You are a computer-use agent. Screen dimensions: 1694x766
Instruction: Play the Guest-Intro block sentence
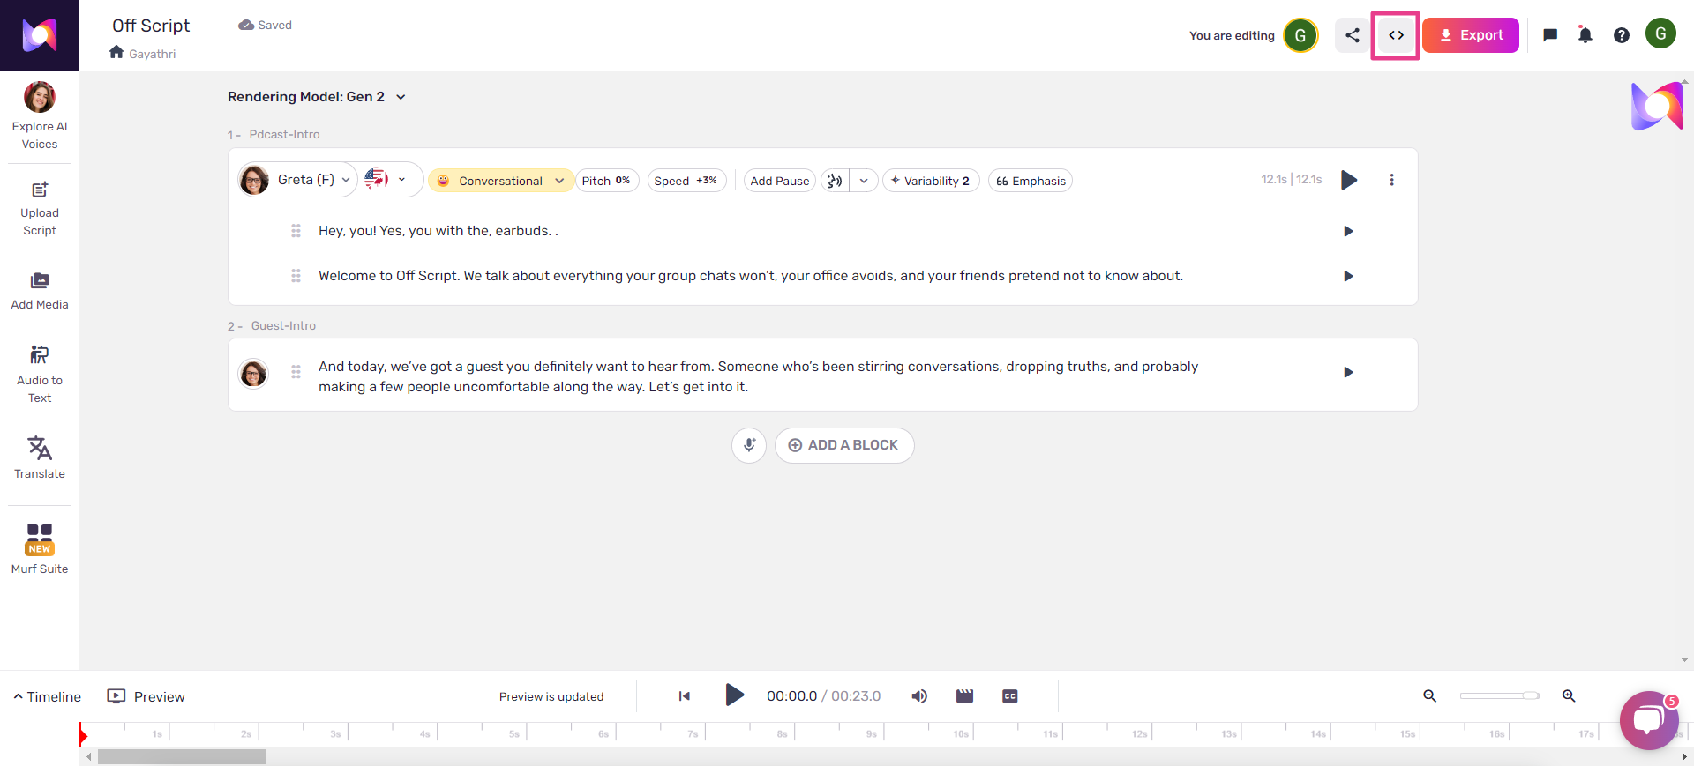(1348, 372)
